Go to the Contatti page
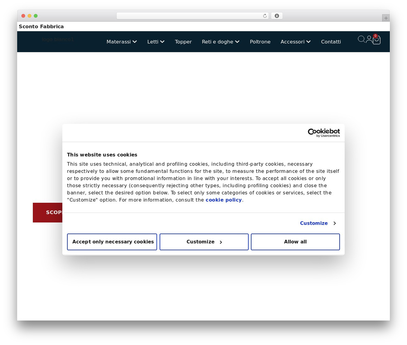 [x=331, y=42]
